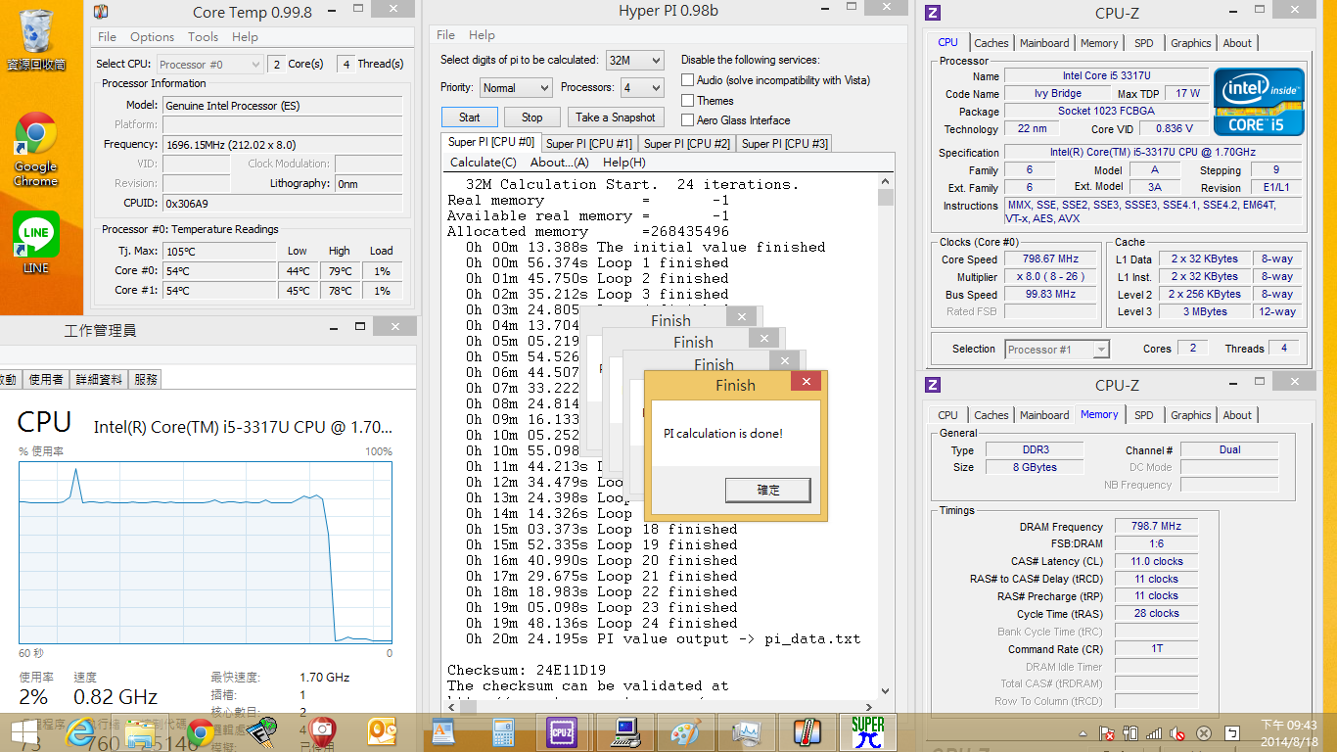
Task: Open Hyper PI Help menu
Action: 482,35
